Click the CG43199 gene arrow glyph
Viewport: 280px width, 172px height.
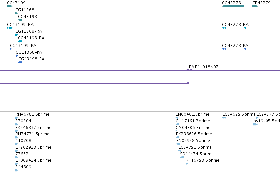[10, 6]
